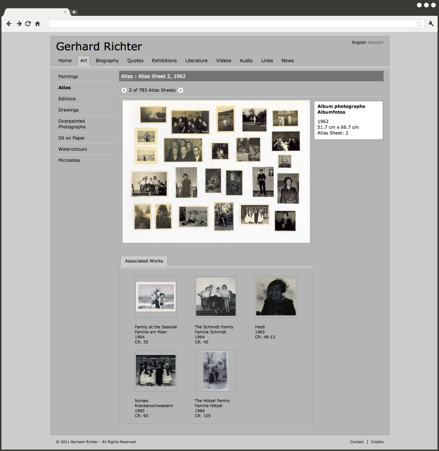This screenshot has height=451, width=439.
Task: Open Overpainted Photographs section
Action: tap(72, 124)
